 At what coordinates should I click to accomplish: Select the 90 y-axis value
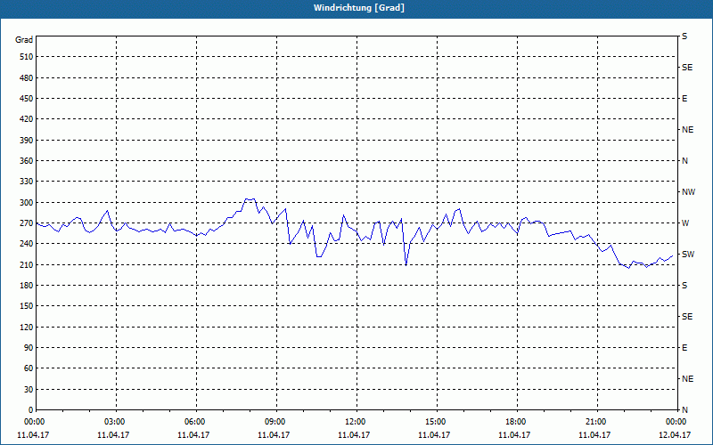[x=29, y=348]
